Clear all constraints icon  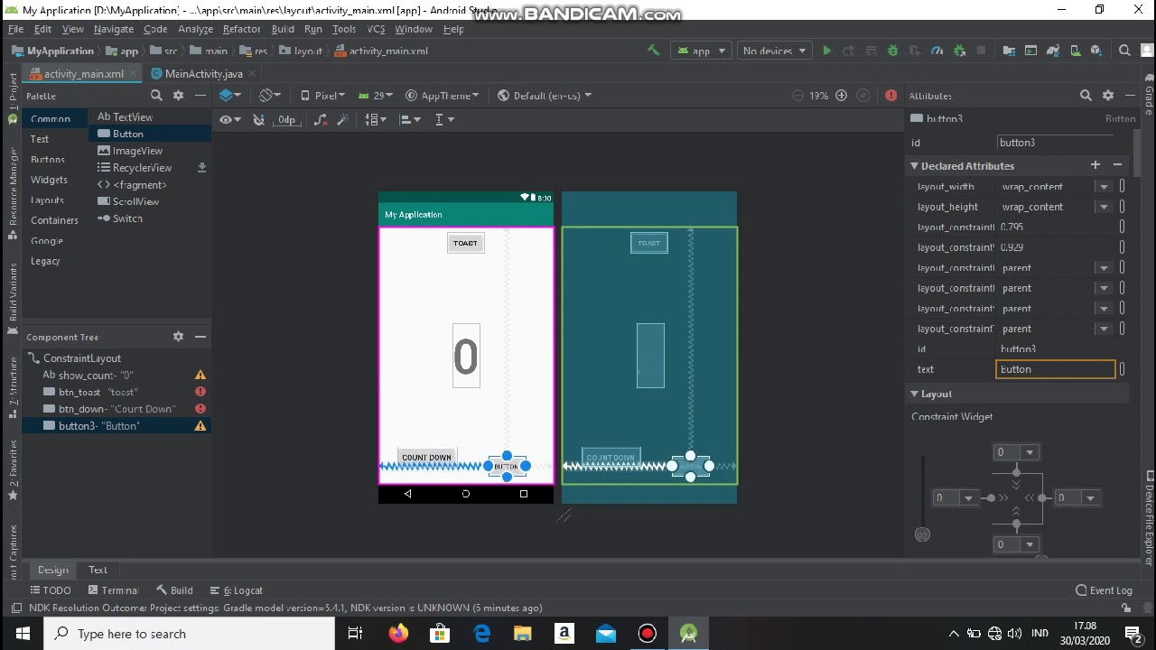(x=320, y=119)
